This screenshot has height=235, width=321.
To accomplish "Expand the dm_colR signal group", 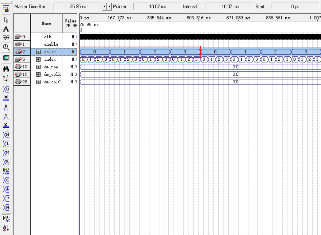I will click(x=39, y=74).
